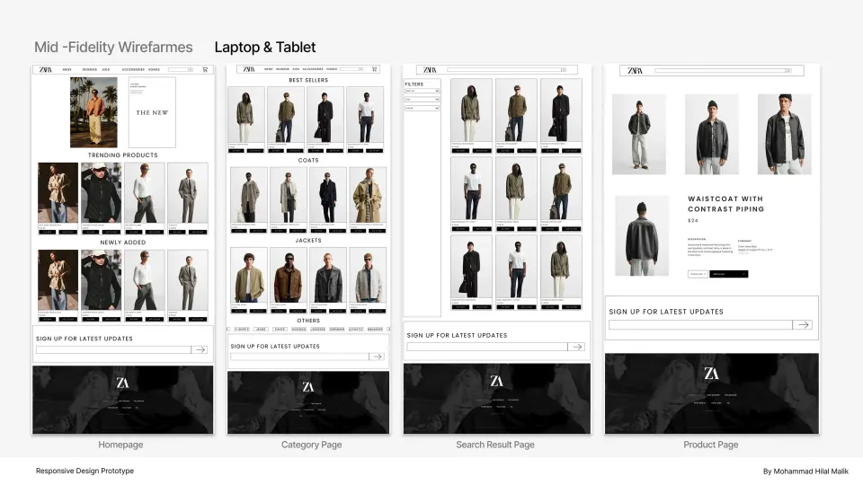The height and width of the screenshot is (485, 863).
Task: Click the black leather jacket under JACKETS
Action: click(328, 275)
